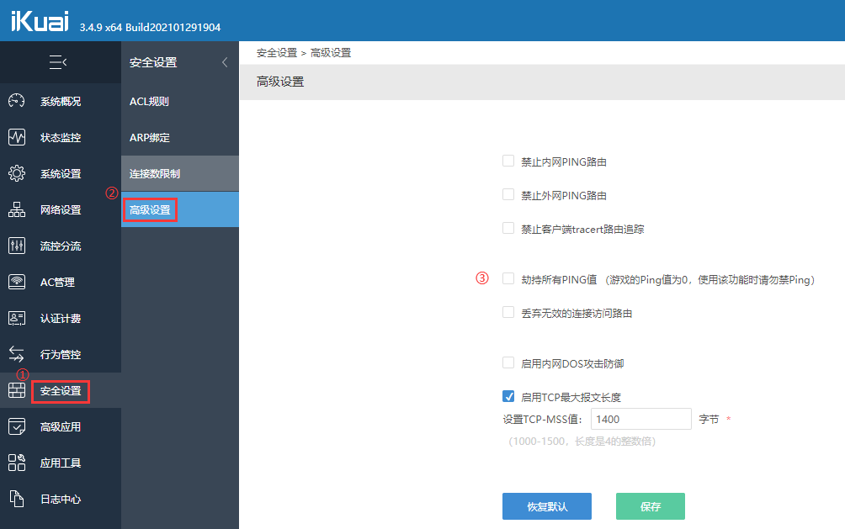The height and width of the screenshot is (529, 845).
Task: Click the 系统设置 gear icon
Action: pos(17,173)
